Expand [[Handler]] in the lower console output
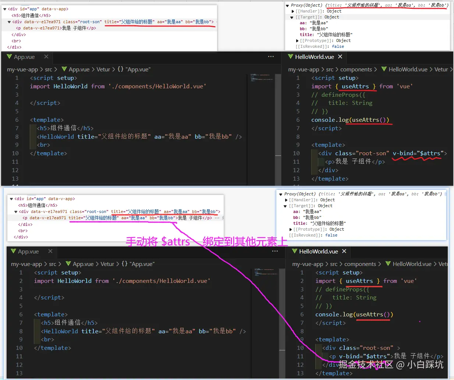The image size is (454, 380). (286, 200)
